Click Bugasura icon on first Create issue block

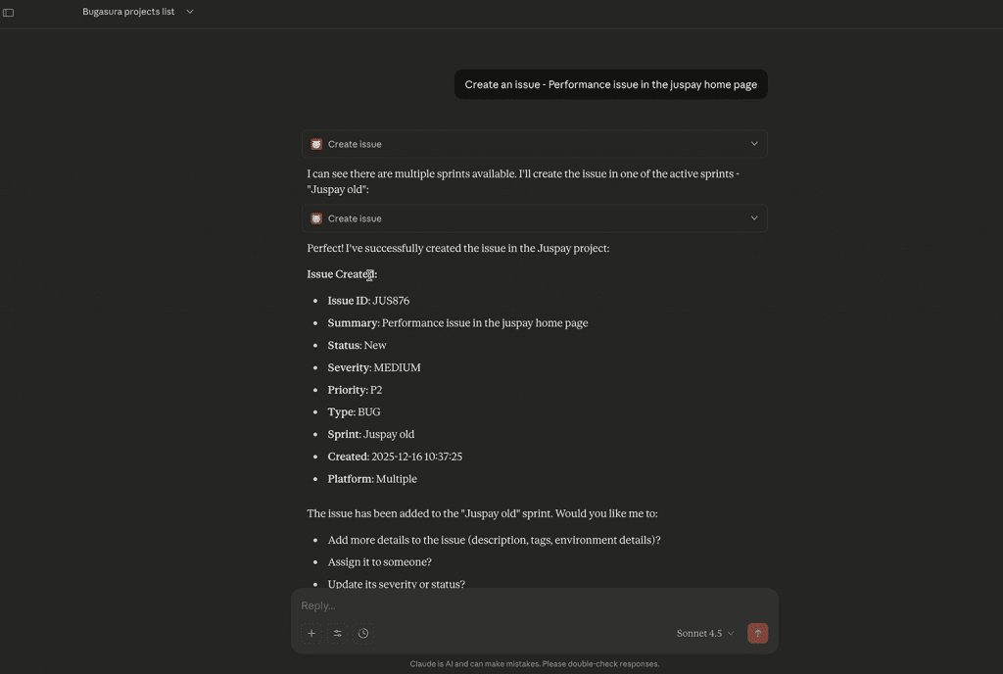316,144
